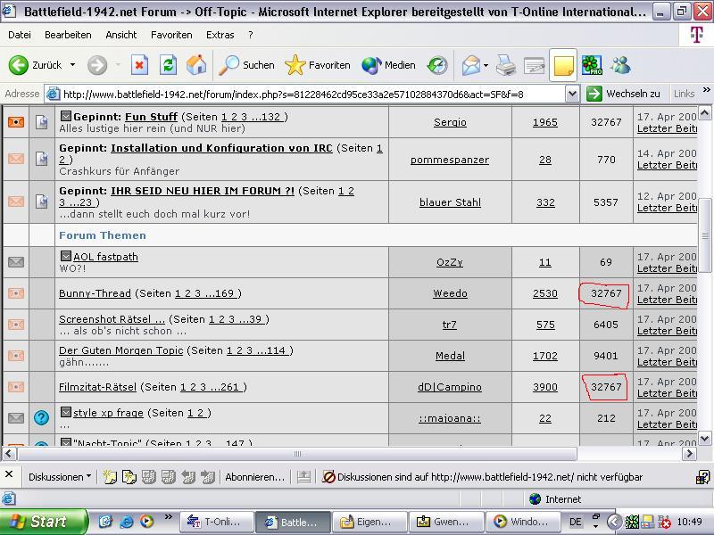Close the Diskussionen bar with X
Image resolution: width=714 pixels, height=535 pixels.
[9, 474]
